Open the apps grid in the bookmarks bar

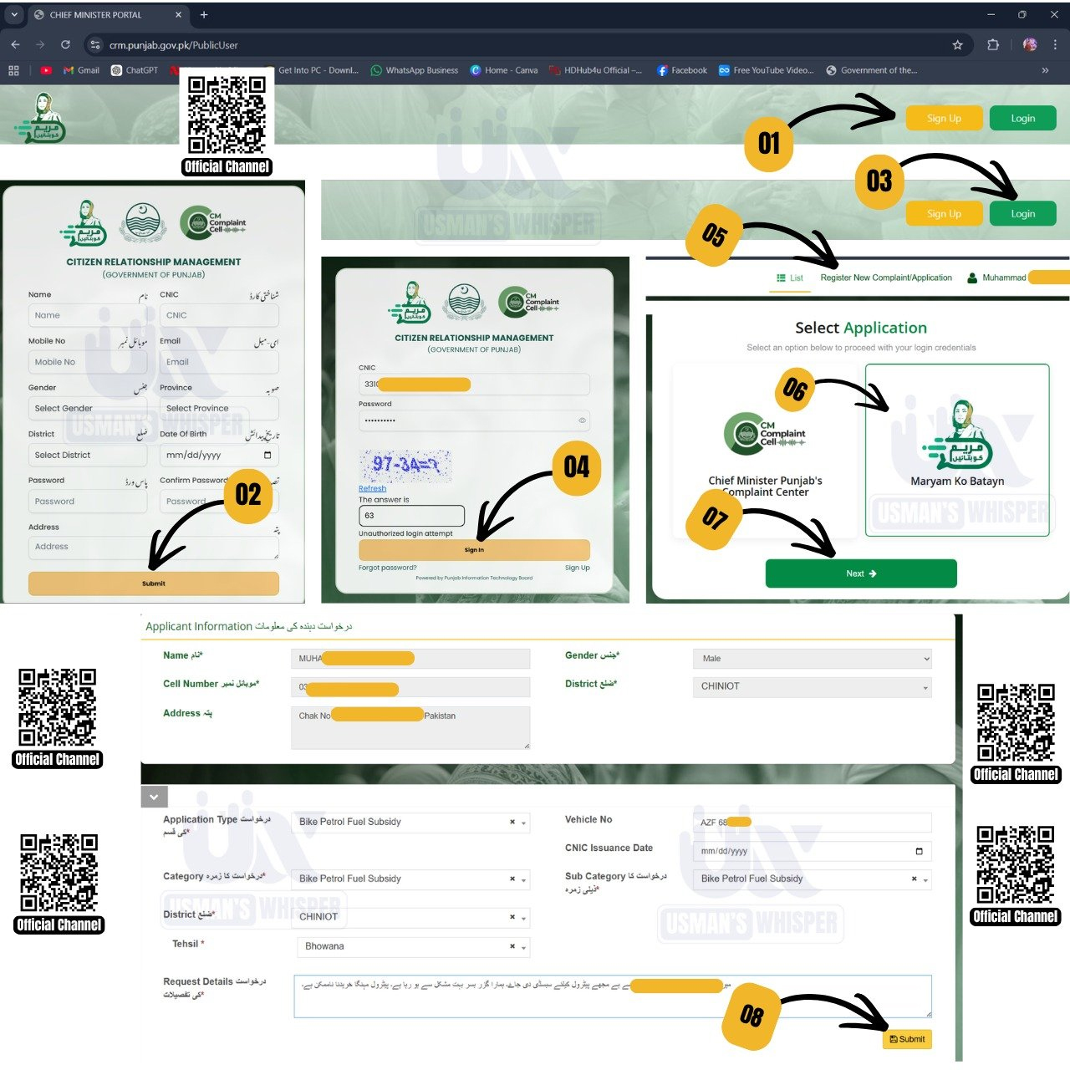(13, 70)
